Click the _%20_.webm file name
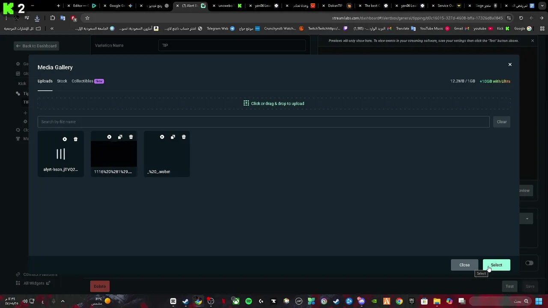Viewport: 548px width, 308px height. coord(159,172)
